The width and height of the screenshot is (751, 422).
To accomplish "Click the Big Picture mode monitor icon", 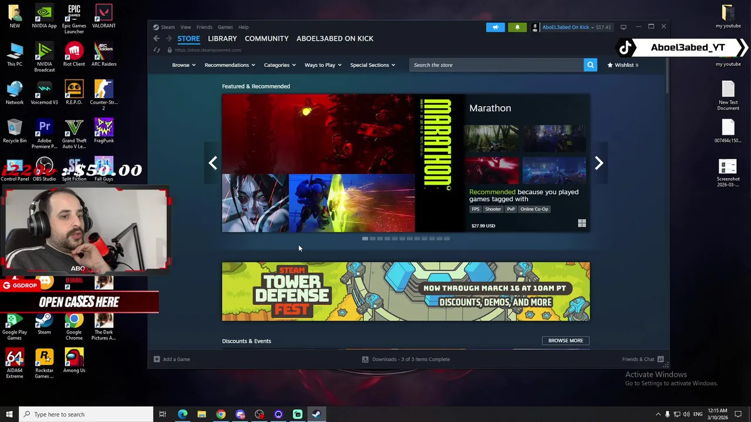I will point(623,27).
